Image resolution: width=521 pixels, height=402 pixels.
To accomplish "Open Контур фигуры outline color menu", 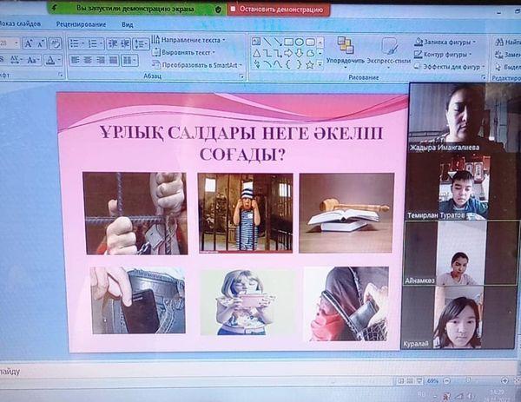I will (443, 54).
